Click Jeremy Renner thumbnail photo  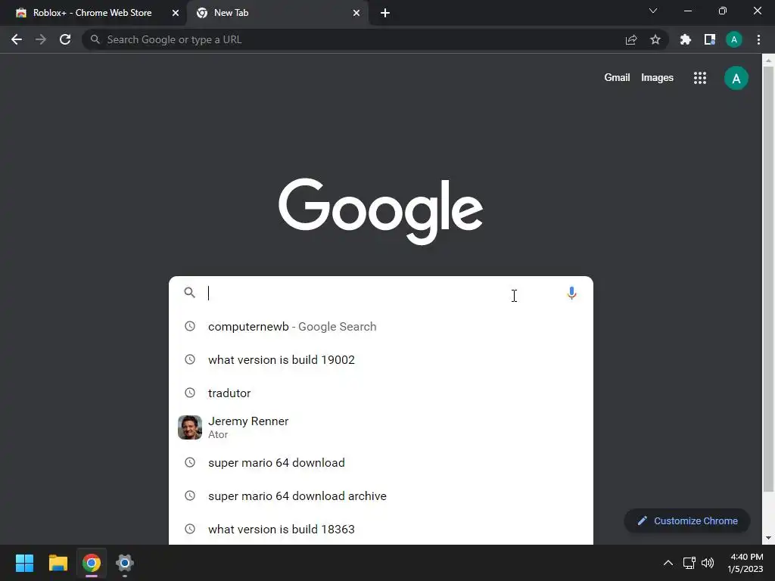(190, 427)
